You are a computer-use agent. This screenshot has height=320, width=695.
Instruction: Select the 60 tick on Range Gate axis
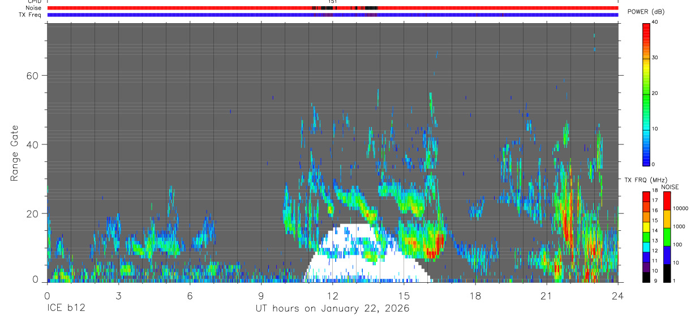point(33,76)
